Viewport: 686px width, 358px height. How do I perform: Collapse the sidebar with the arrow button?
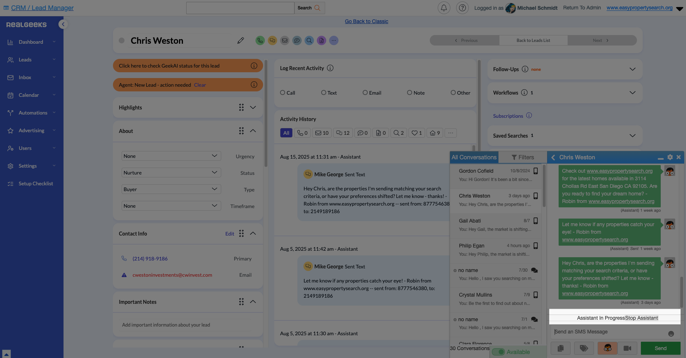pos(63,24)
